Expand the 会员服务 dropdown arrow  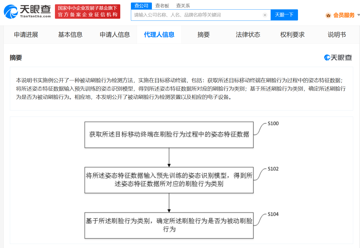pos(358,15)
